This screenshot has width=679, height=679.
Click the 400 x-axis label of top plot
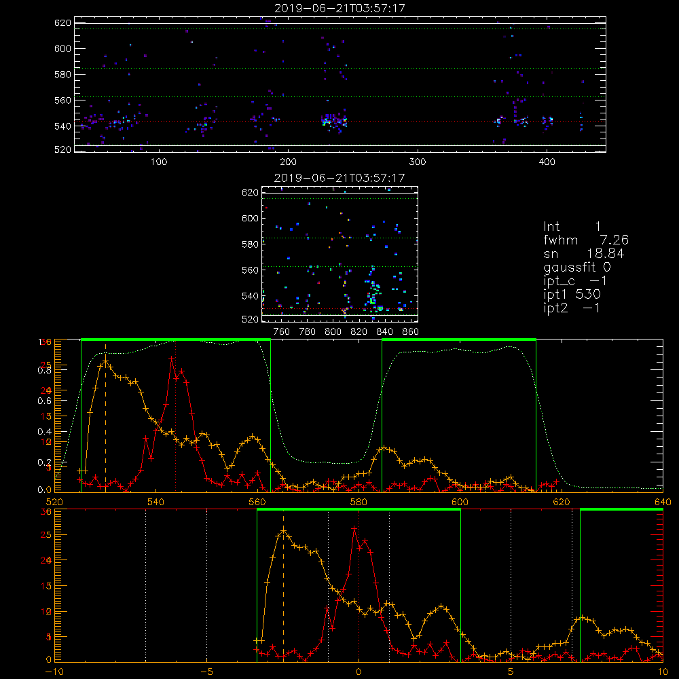pos(547,162)
